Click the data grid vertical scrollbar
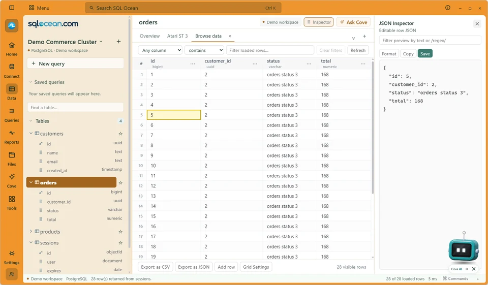Image resolution: width=488 pixels, height=285 pixels. [373, 128]
